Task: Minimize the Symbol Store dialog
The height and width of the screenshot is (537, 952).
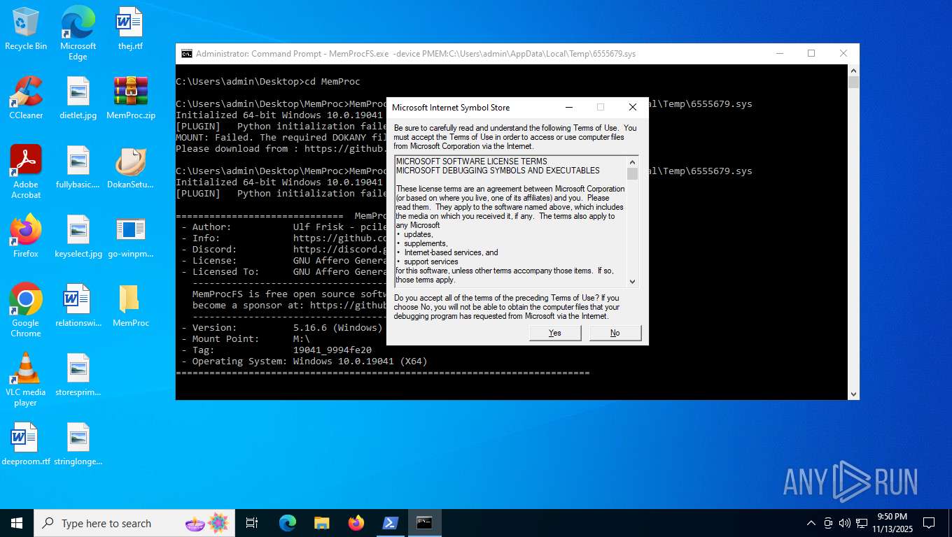Action: click(x=568, y=107)
